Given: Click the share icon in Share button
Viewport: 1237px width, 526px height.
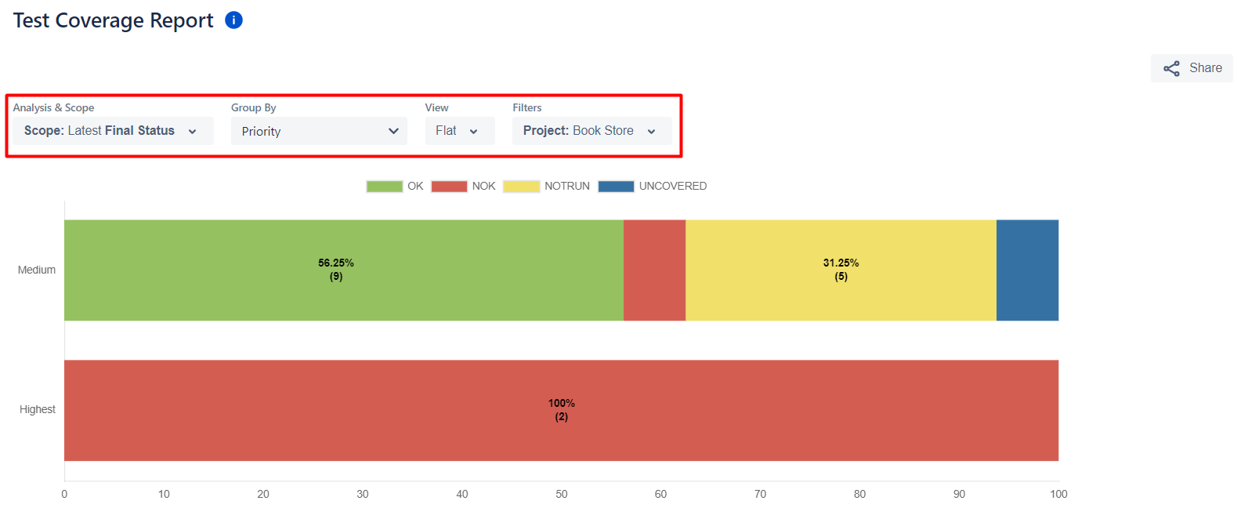Looking at the screenshot, I should coord(1171,68).
